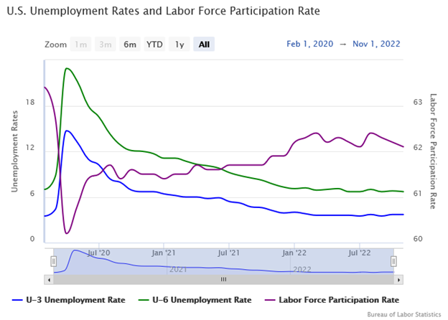
Task: Click the 1m zoom option
Action: (81, 44)
